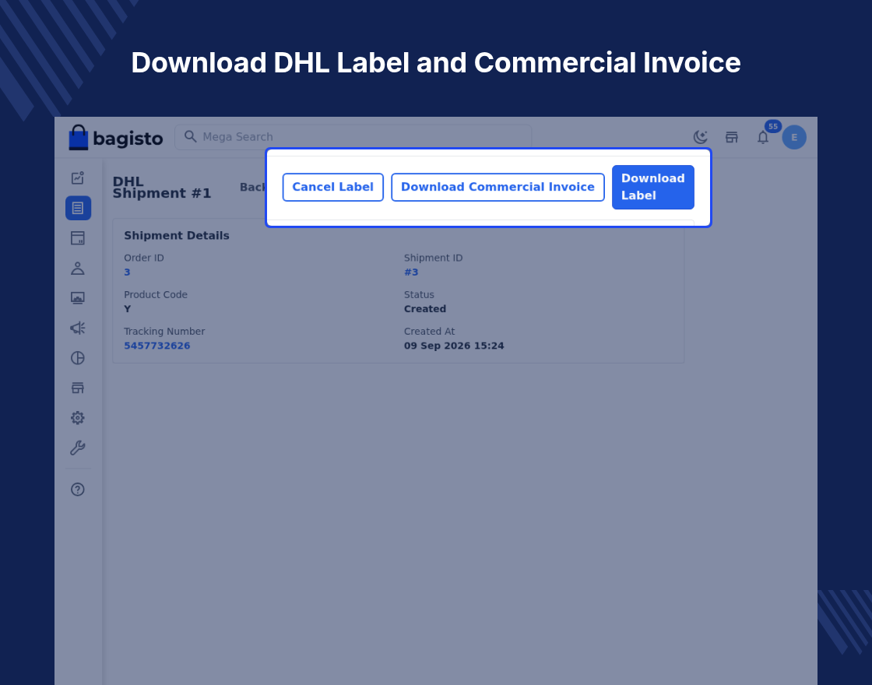Image resolution: width=872 pixels, height=685 pixels.
Task: Open notifications bell icon
Action: tap(763, 137)
